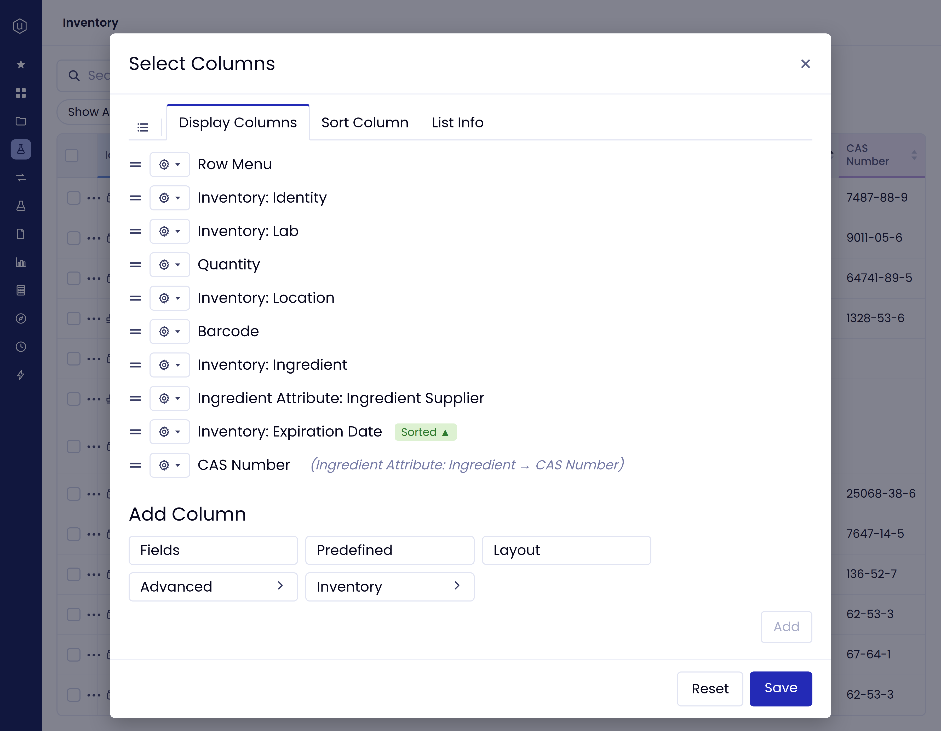Open gear dropdown for CAS Number

[170, 465]
